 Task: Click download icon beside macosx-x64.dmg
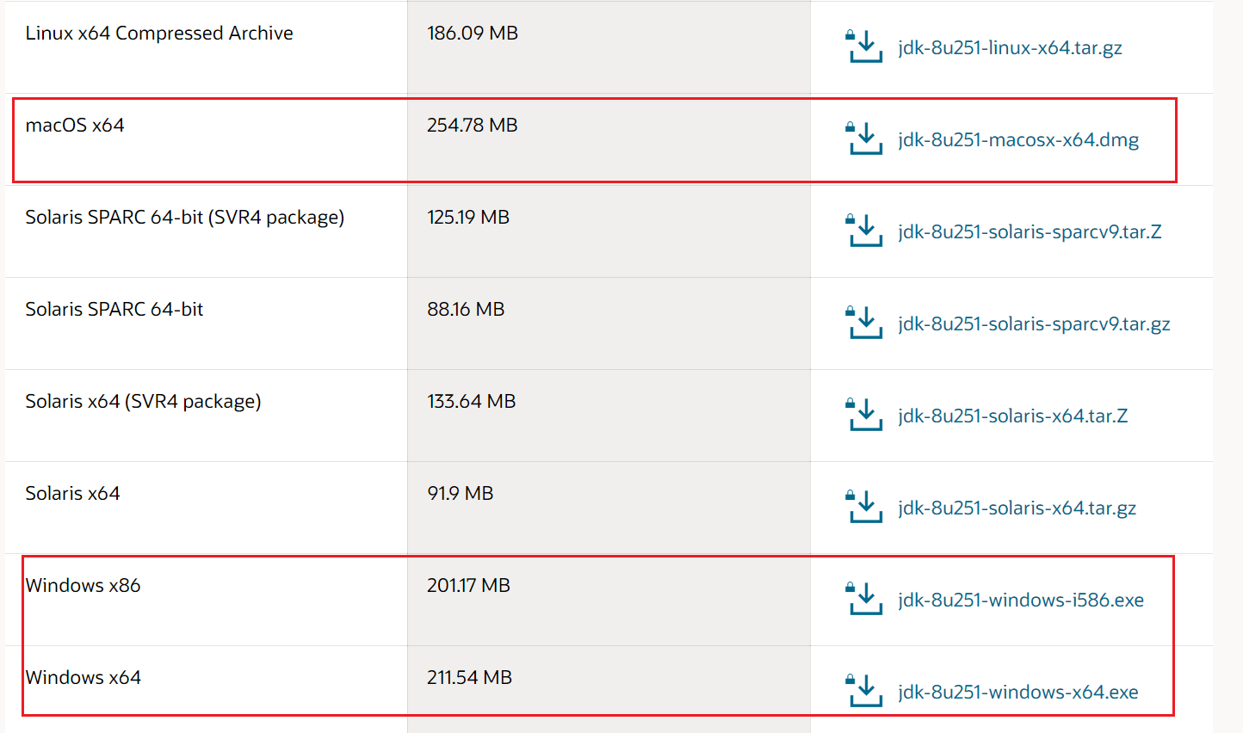point(865,139)
